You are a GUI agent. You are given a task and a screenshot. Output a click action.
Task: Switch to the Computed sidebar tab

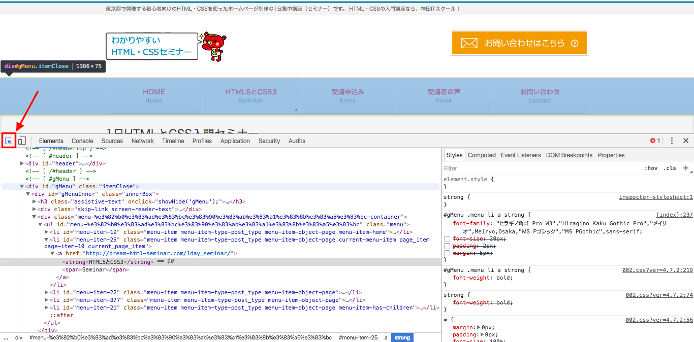pyautogui.click(x=482, y=155)
